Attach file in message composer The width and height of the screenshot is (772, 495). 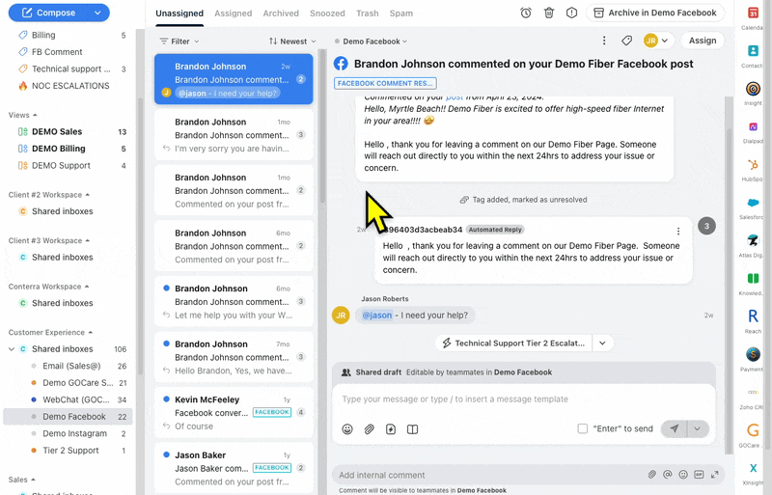(x=370, y=429)
